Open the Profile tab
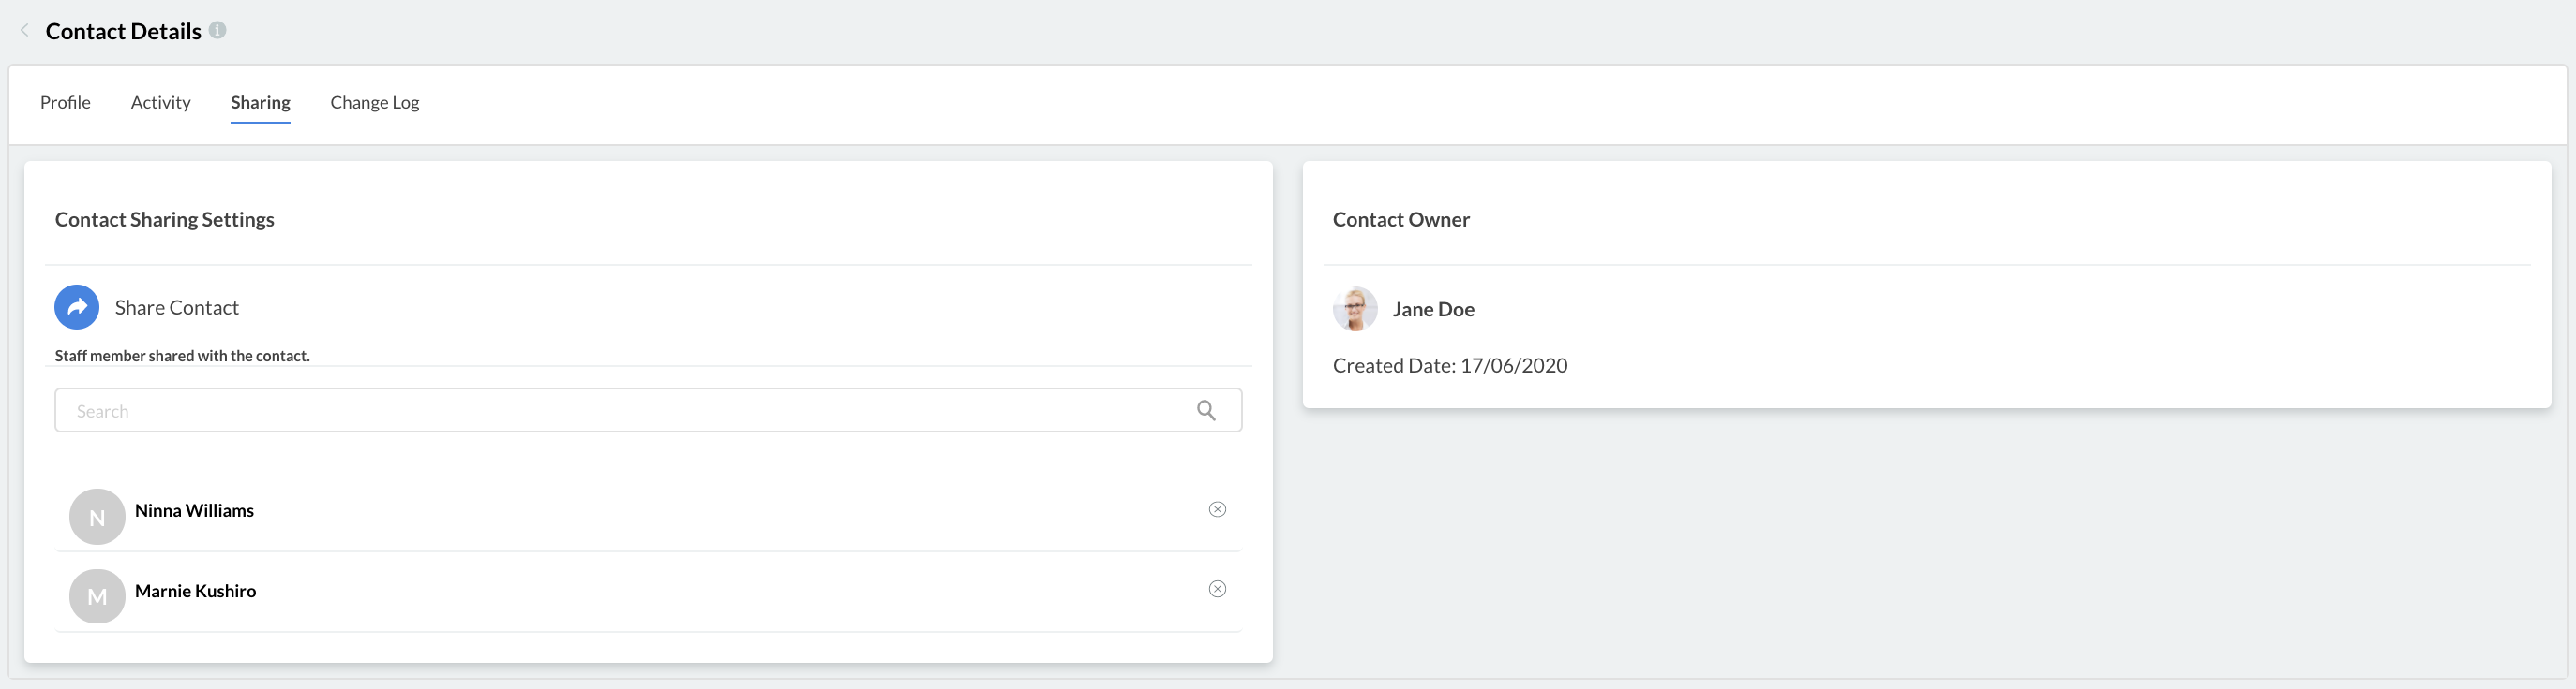Viewport: 2576px width, 689px height. click(65, 102)
